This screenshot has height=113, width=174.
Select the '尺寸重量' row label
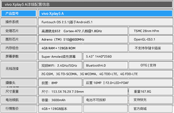(19, 91)
